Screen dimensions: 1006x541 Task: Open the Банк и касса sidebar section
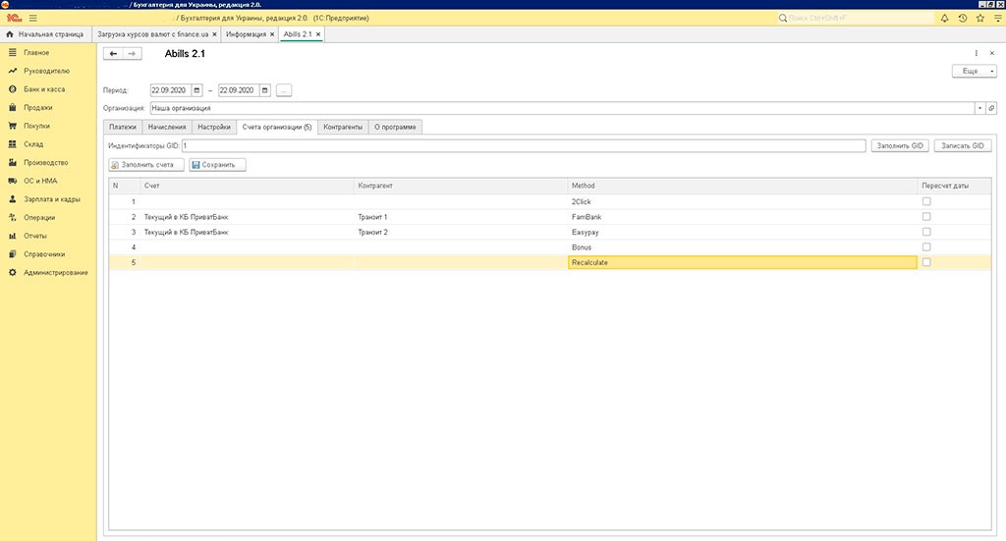point(44,89)
